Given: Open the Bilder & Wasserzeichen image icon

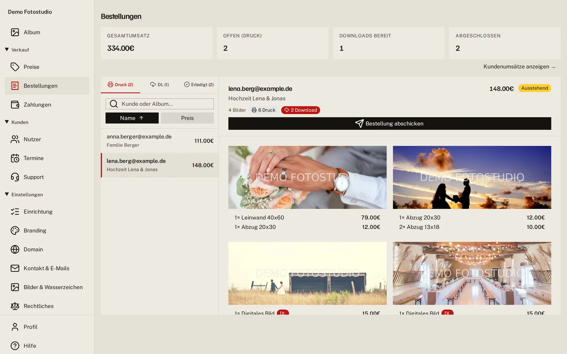Looking at the screenshot, I should [15, 287].
